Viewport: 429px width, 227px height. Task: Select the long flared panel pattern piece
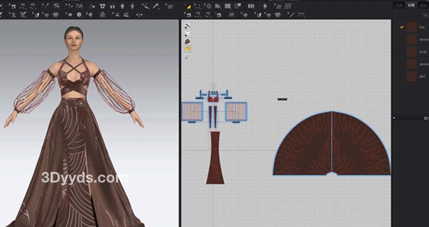coord(215,158)
